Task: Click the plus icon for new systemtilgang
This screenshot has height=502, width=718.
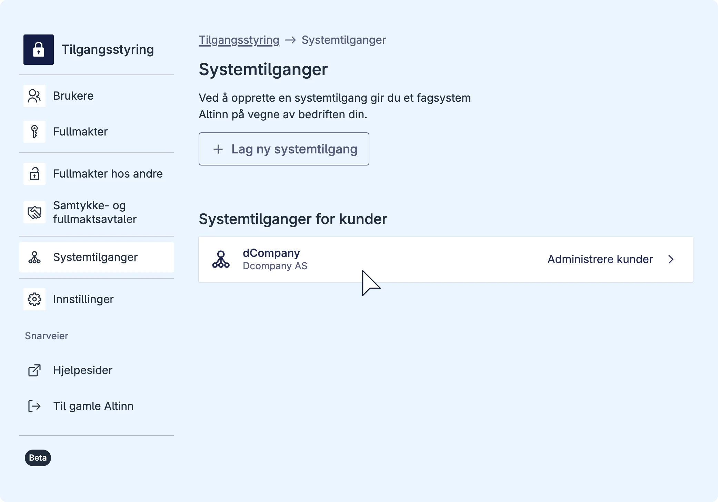Action: 218,149
